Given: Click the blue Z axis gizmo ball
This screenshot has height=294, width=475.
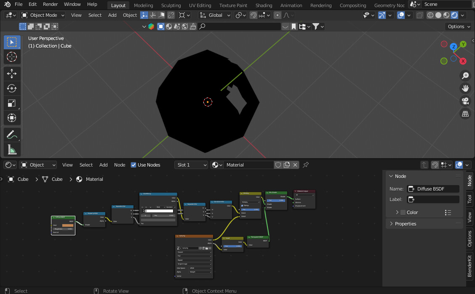Looking at the screenshot, I should [x=454, y=47].
